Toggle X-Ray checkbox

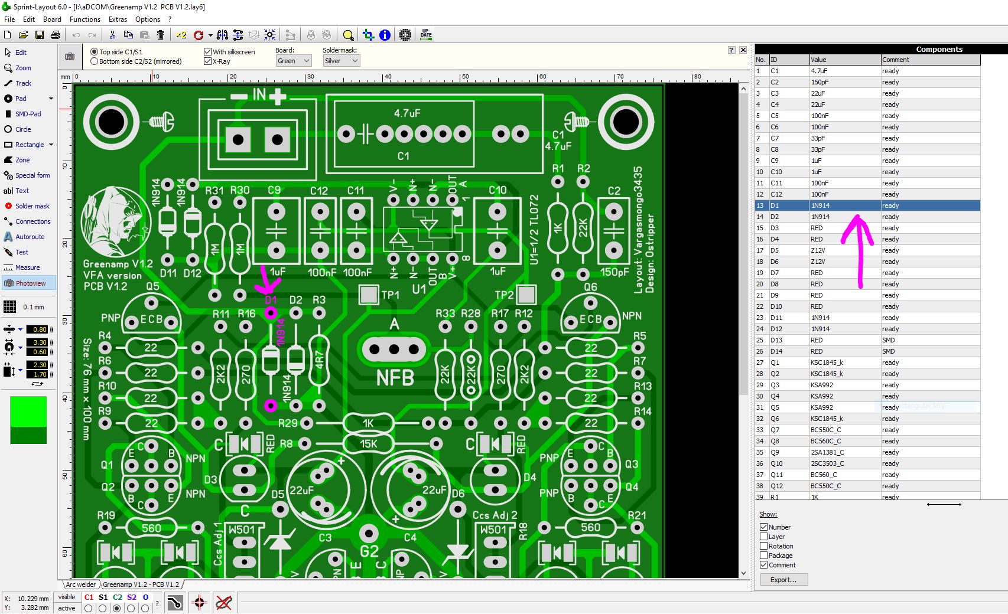[x=207, y=61]
